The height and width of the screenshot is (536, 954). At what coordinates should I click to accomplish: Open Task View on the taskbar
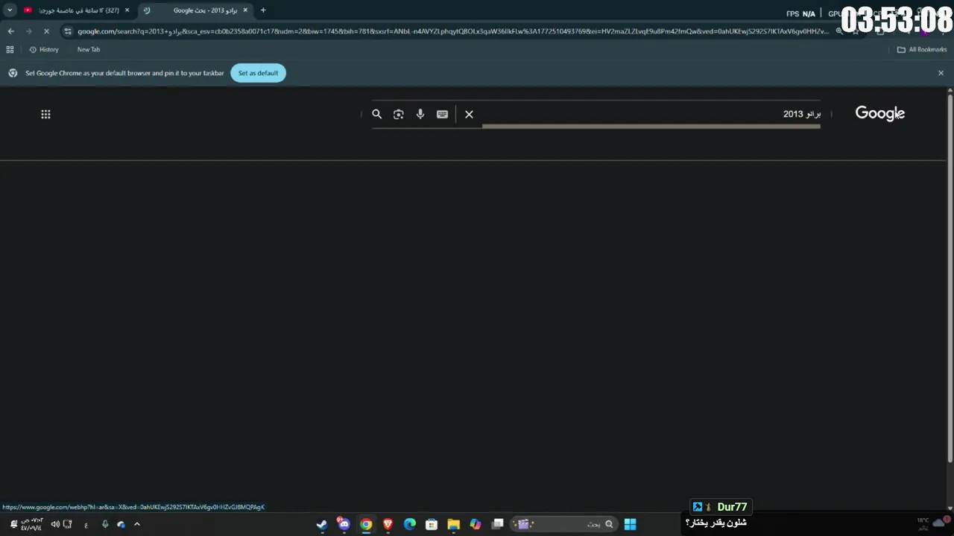[x=498, y=524]
